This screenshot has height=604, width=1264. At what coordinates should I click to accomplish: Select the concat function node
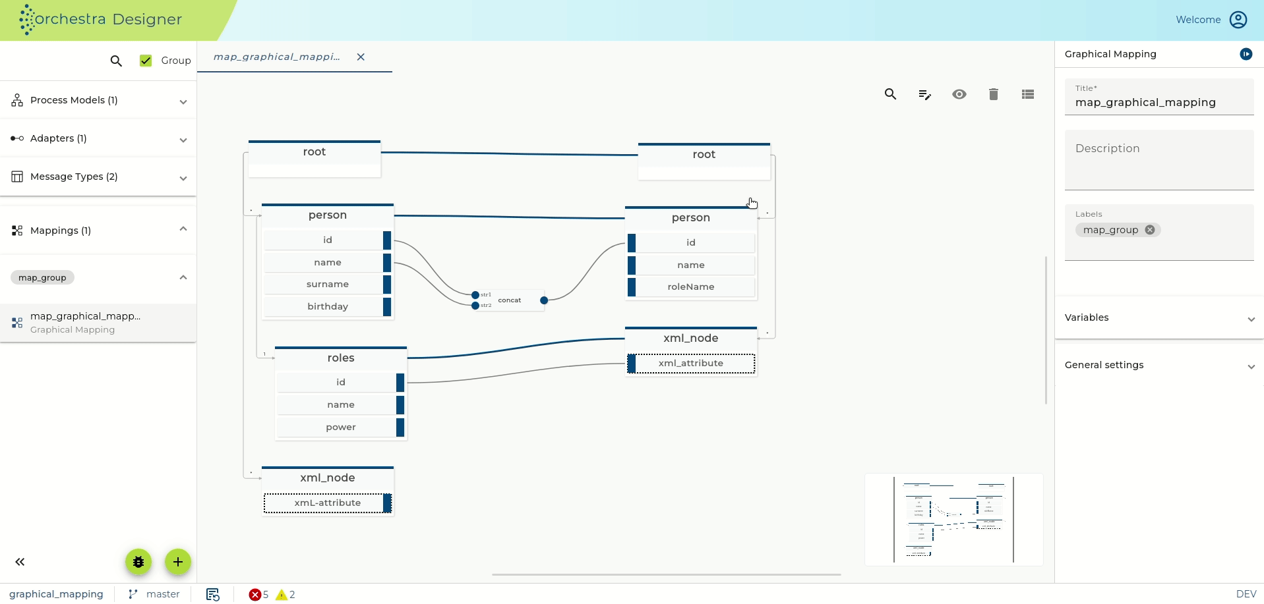coord(510,300)
